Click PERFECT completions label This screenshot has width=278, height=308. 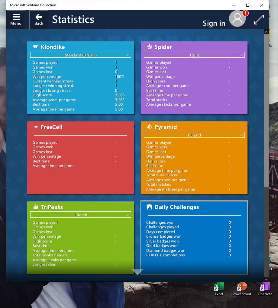[x=166, y=255]
